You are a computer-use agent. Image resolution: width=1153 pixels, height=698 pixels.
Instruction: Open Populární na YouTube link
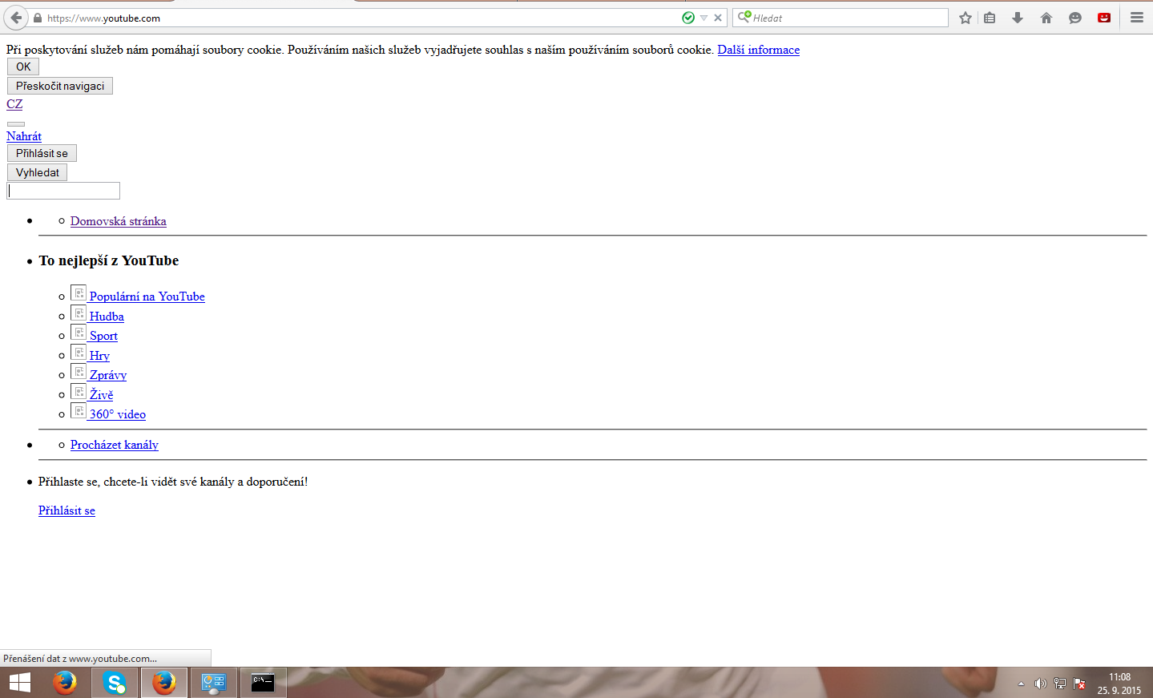coord(147,297)
